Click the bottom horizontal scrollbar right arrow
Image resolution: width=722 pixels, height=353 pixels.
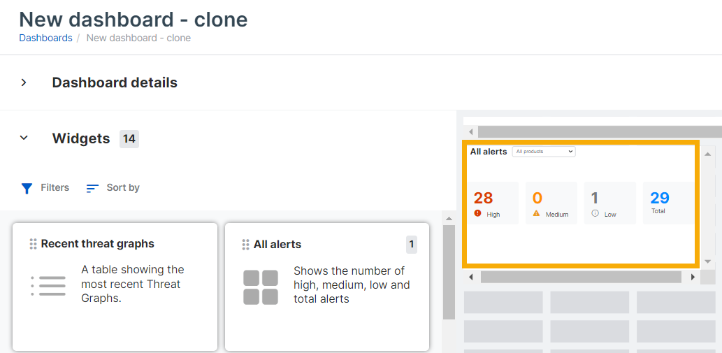pos(693,278)
